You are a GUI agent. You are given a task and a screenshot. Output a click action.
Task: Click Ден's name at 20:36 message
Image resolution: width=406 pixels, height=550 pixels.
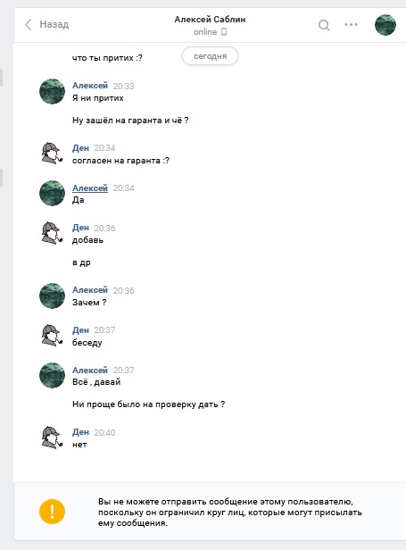[80, 228]
